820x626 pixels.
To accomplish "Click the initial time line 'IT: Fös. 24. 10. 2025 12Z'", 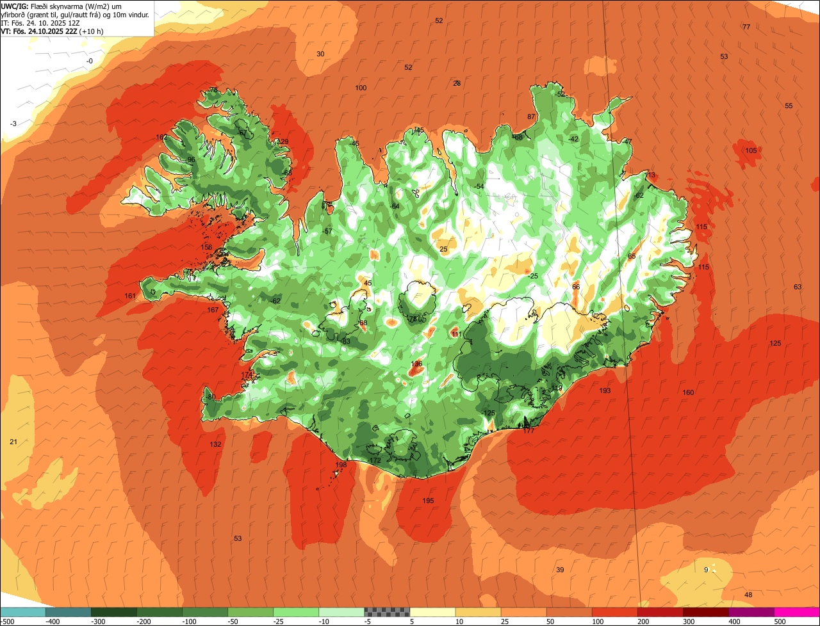I will click(40, 22).
